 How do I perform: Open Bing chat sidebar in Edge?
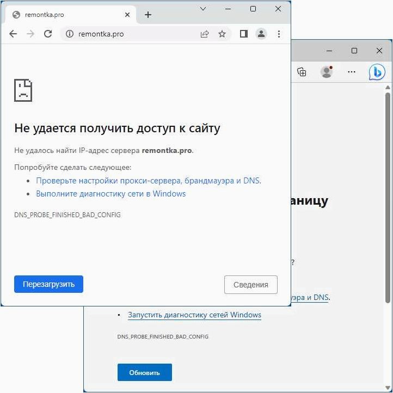(377, 72)
